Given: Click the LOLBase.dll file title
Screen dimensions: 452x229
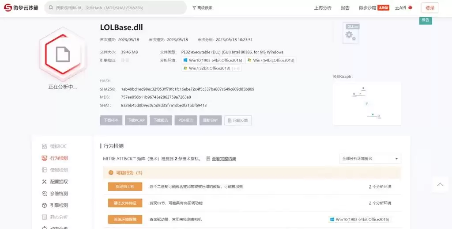Looking at the screenshot, I should coord(121,27).
